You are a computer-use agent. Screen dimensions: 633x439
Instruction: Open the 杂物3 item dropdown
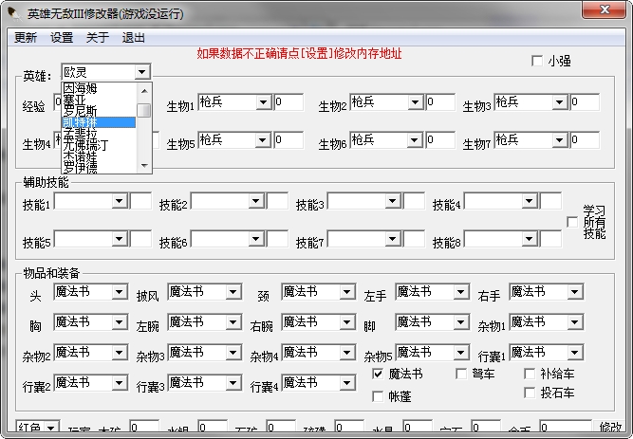pyautogui.click(x=233, y=353)
